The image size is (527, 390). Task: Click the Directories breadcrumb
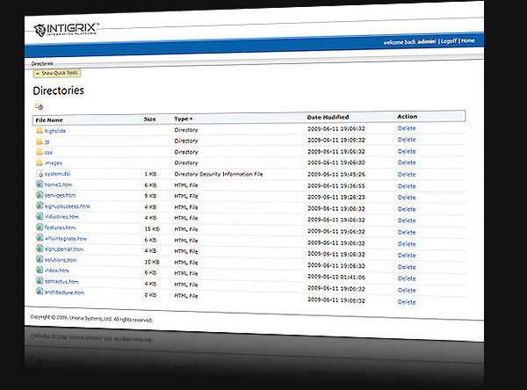(x=42, y=63)
